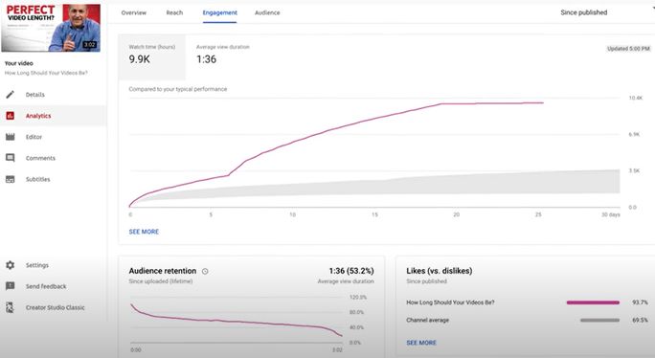Click SEE MORE under the watch time chart

[144, 232]
